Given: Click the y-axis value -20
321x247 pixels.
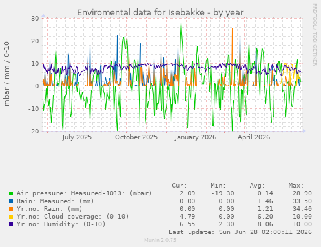Looking at the screenshot, I should click(34, 132).
